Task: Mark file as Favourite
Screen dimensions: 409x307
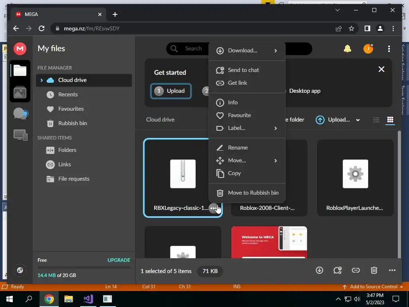Action: (247, 115)
